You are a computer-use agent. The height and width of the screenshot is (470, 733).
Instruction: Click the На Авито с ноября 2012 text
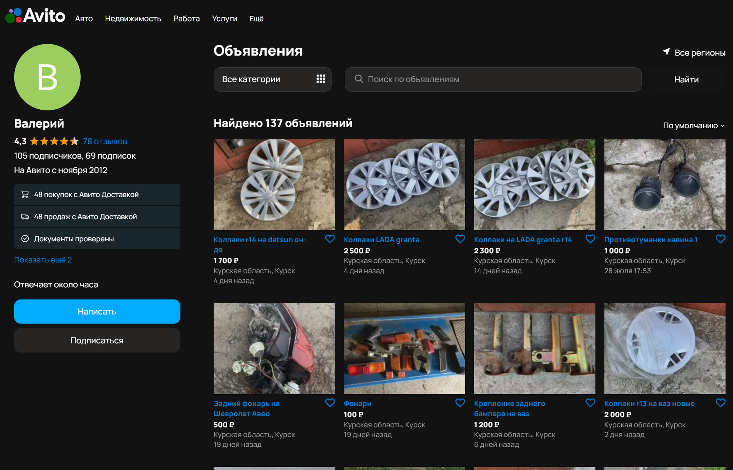pos(60,170)
